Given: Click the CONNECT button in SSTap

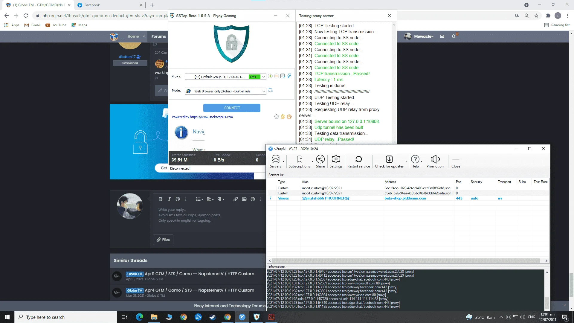Looking at the screenshot, I should click(232, 108).
